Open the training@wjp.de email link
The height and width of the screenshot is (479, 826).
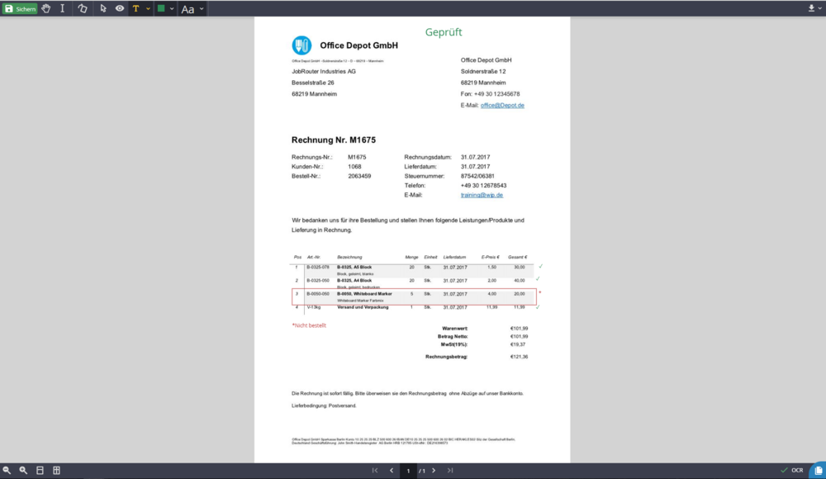[482, 195]
